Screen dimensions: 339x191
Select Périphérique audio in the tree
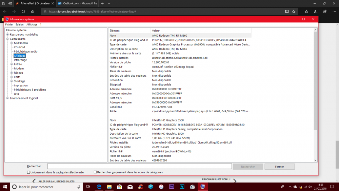tap(25, 52)
